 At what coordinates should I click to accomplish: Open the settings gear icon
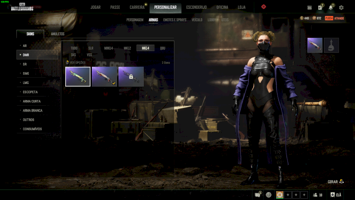pyautogui.click(x=341, y=8)
